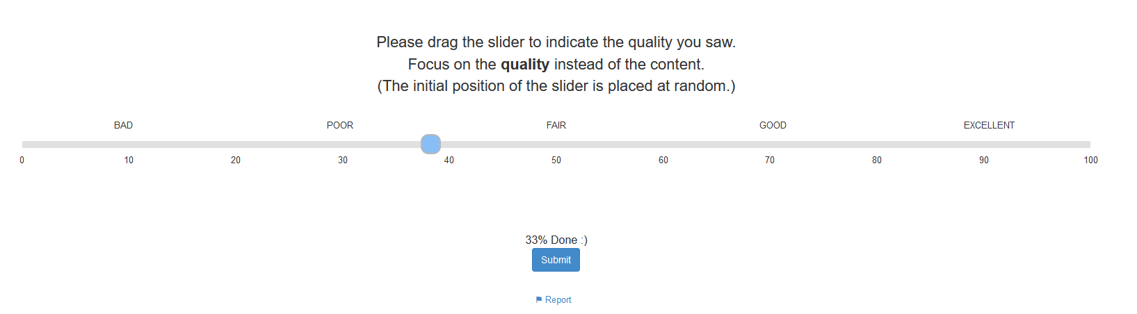The image size is (1137, 314).
Task: Click the blue slider handle
Action: (430, 144)
